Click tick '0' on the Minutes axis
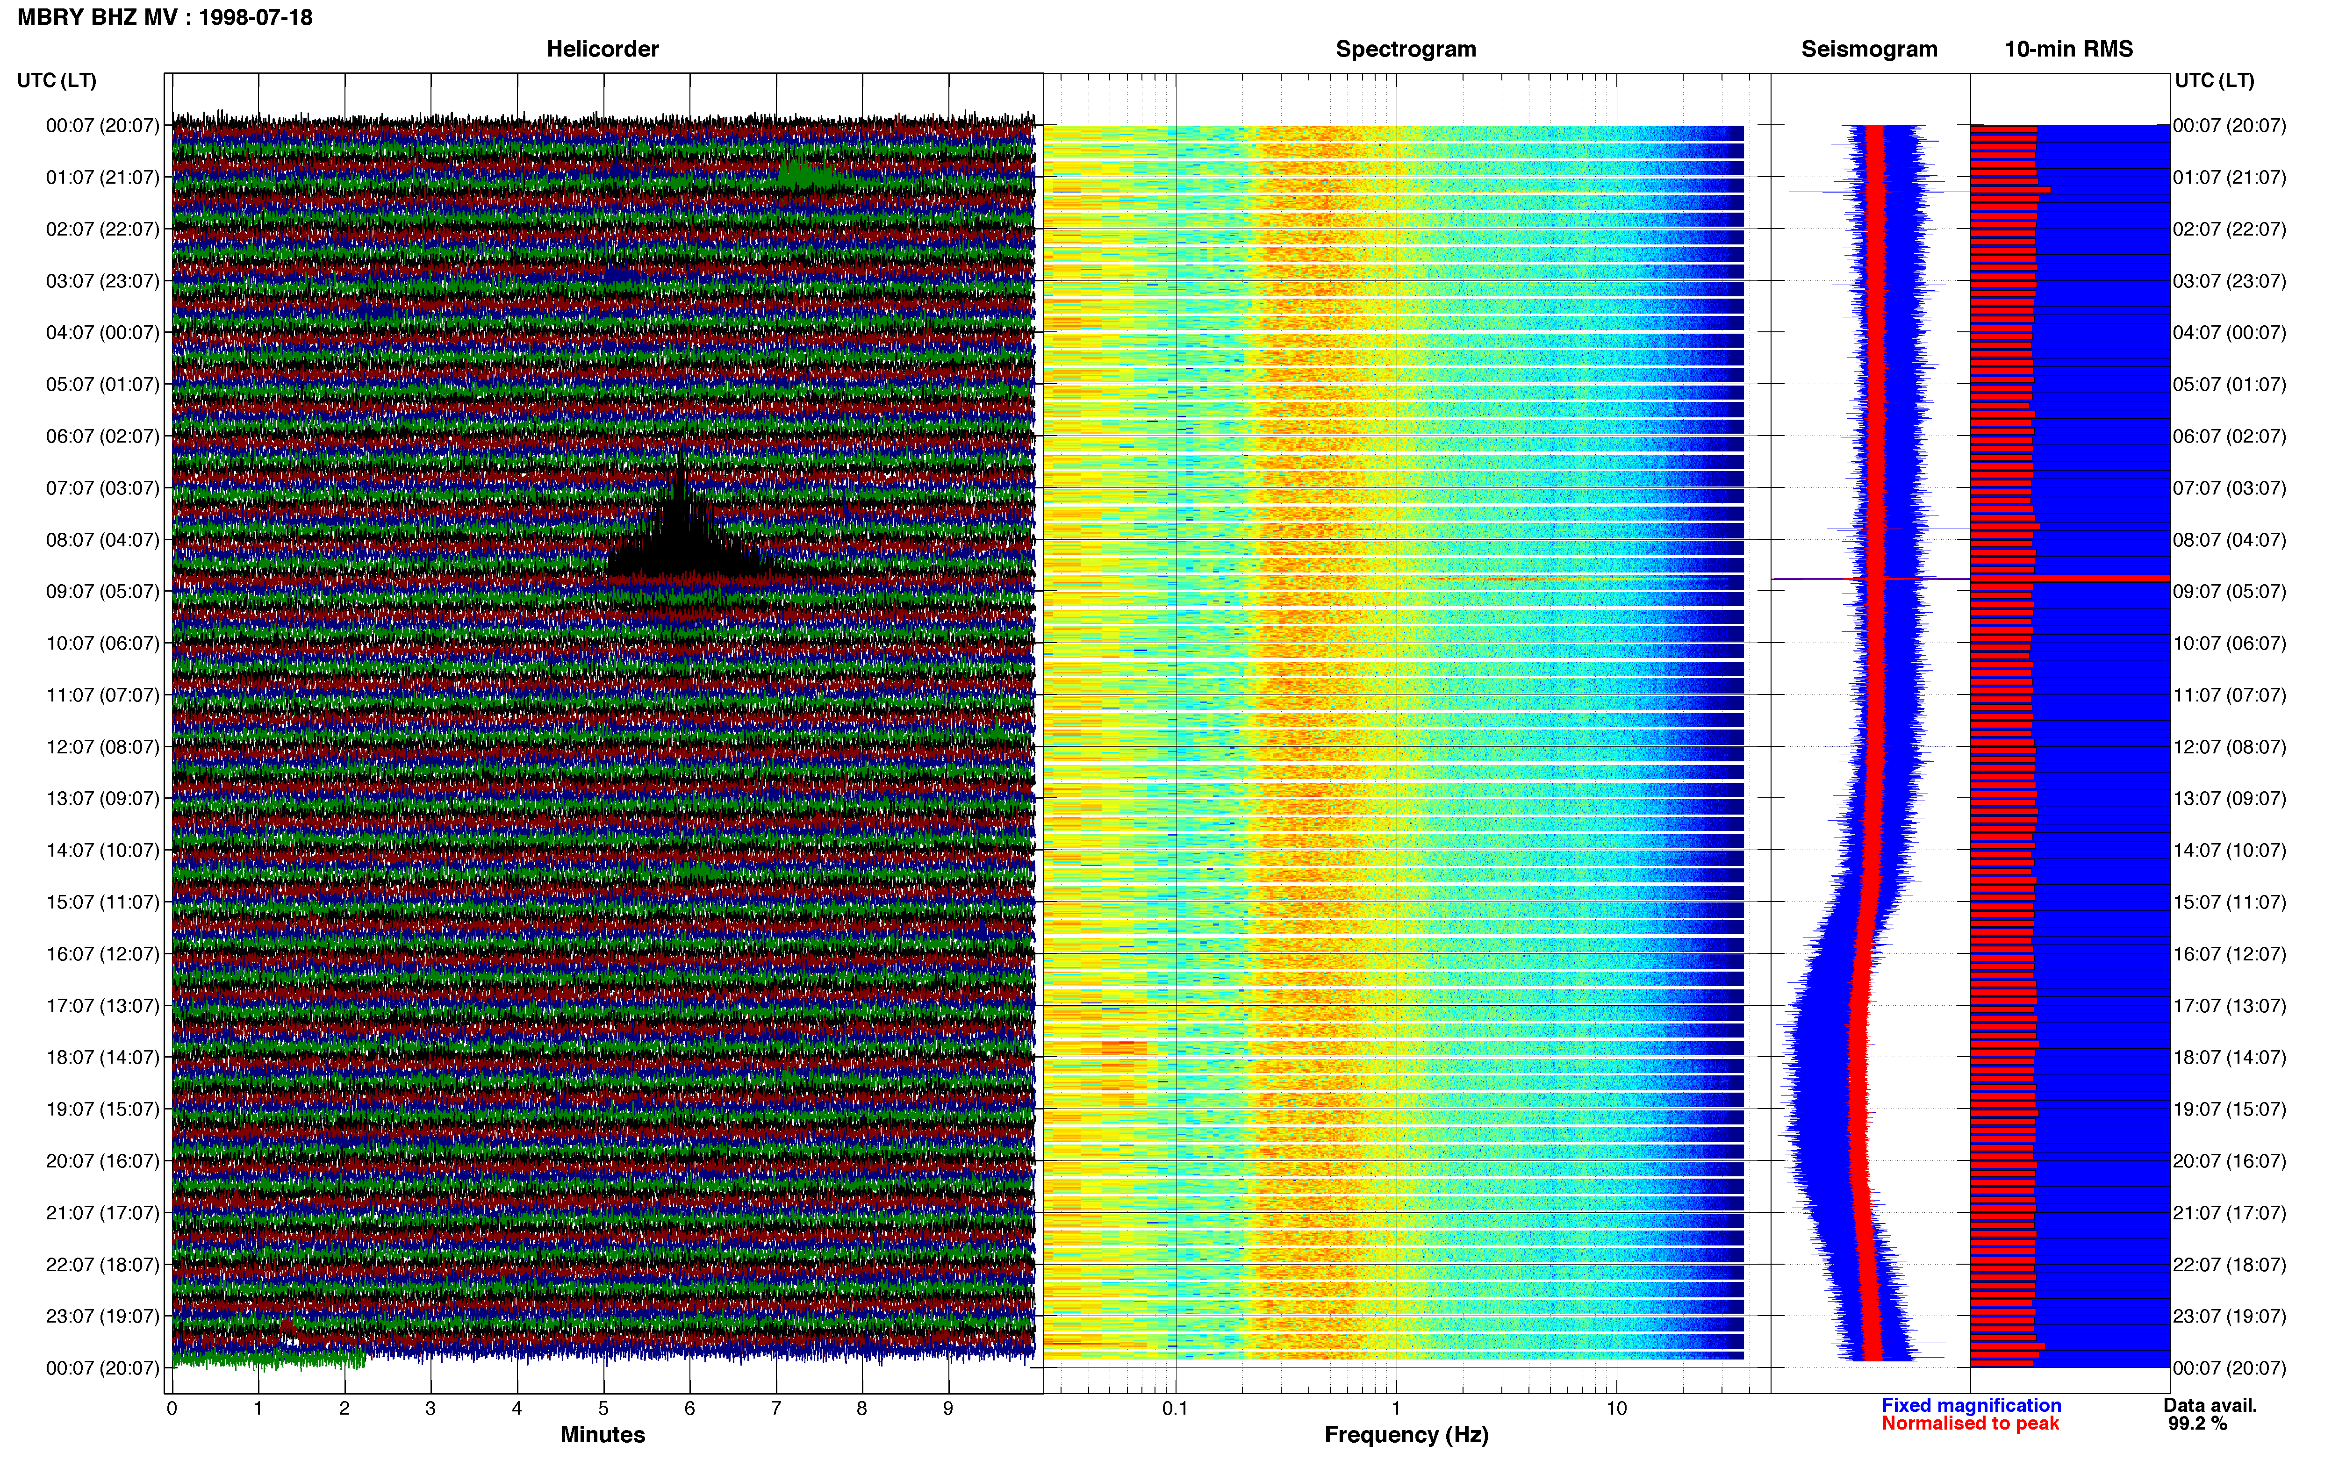The height and width of the screenshot is (1467, 2346). (172, 1409)
